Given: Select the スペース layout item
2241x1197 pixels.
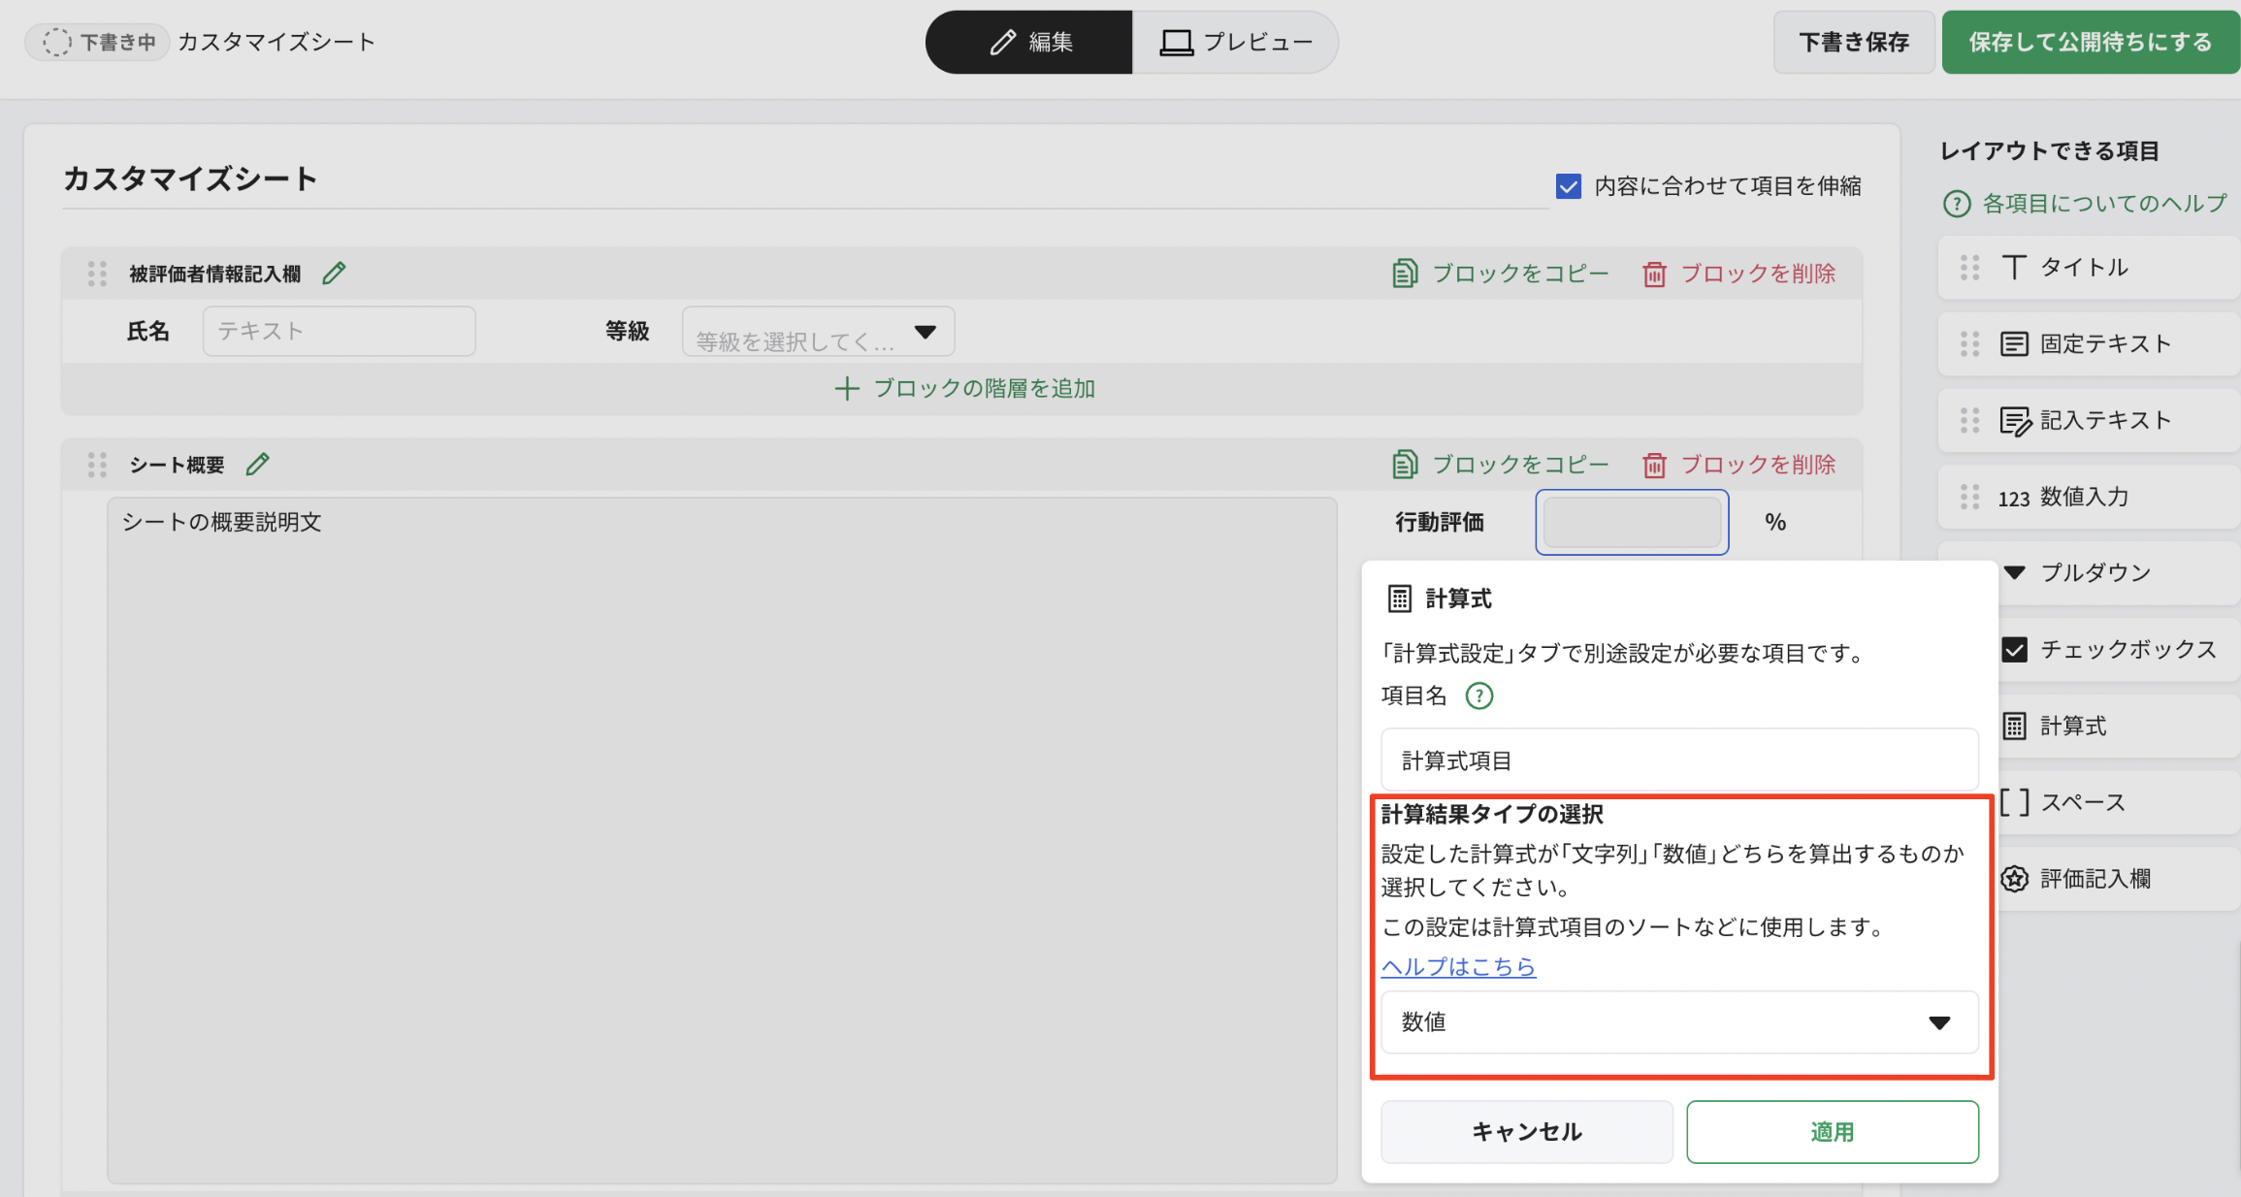Looking at the screenshot, I should [2119, 802].
